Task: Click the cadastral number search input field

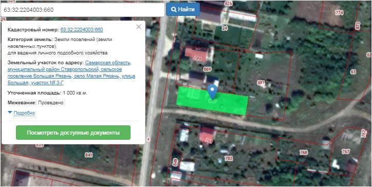Action: pos(82,10)
